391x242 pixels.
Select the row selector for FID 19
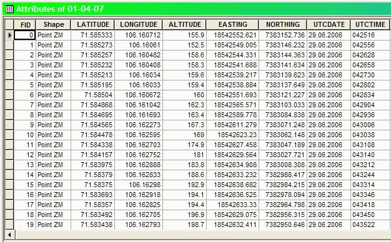pos(9,225)
